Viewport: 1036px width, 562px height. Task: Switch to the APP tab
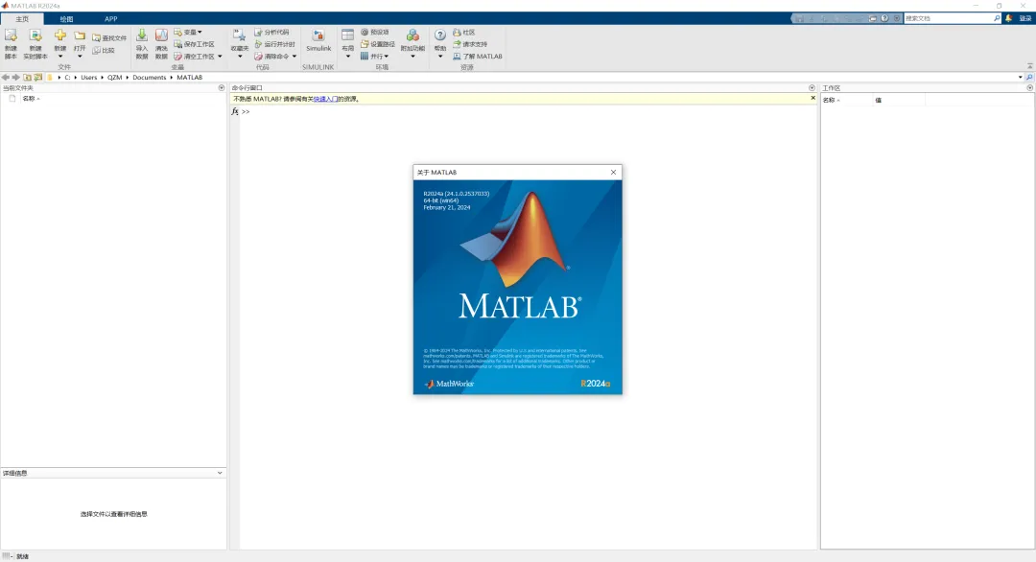(111, 19)
